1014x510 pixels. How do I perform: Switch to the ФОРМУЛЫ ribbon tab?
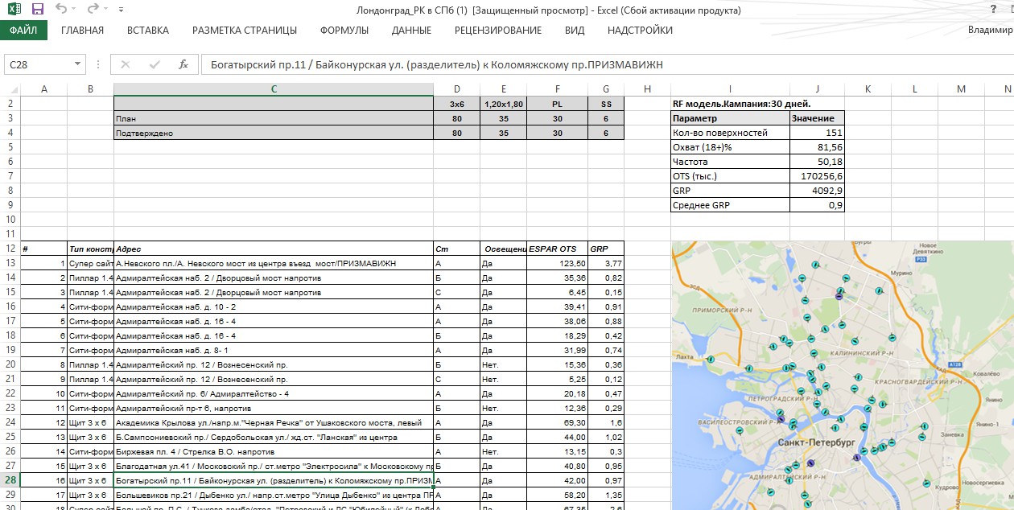point(344,31)
